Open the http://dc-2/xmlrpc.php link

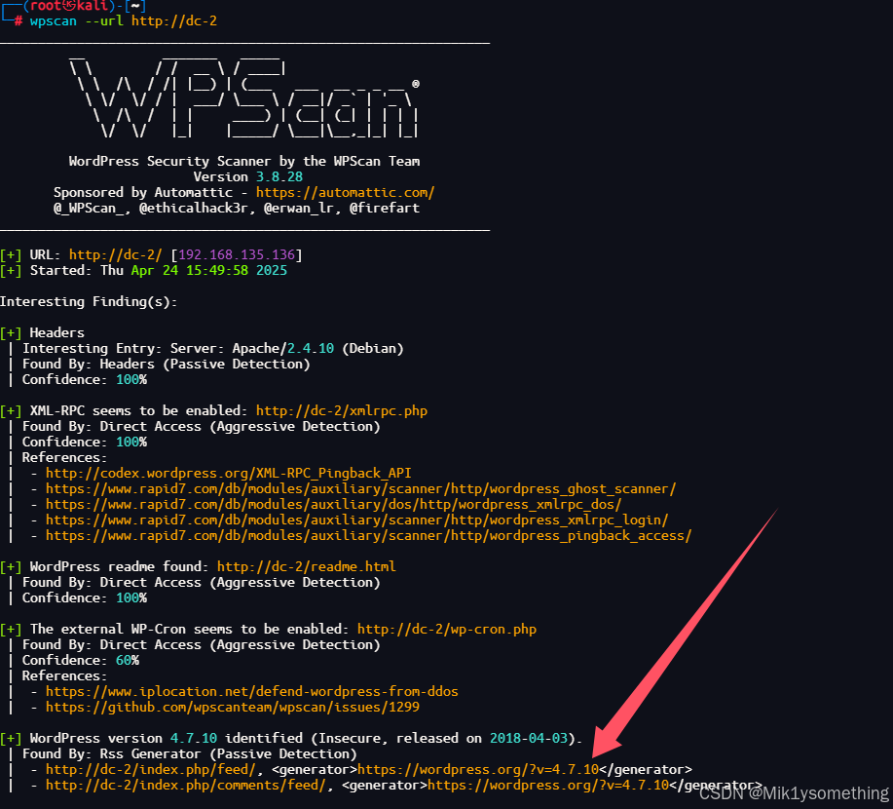pos(342,411)
